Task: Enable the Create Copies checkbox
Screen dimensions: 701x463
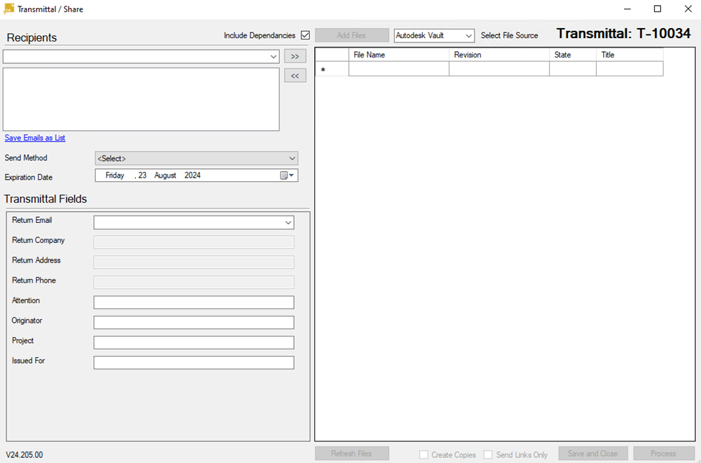Action: point(423,454)
